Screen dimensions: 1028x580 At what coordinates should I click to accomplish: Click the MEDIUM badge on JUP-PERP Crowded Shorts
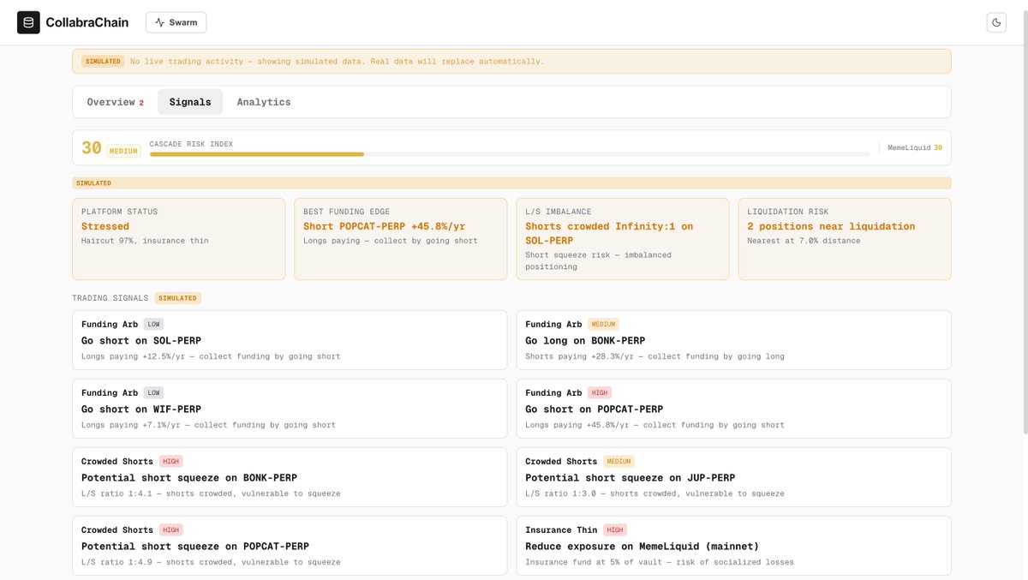(x=619, y=461)
